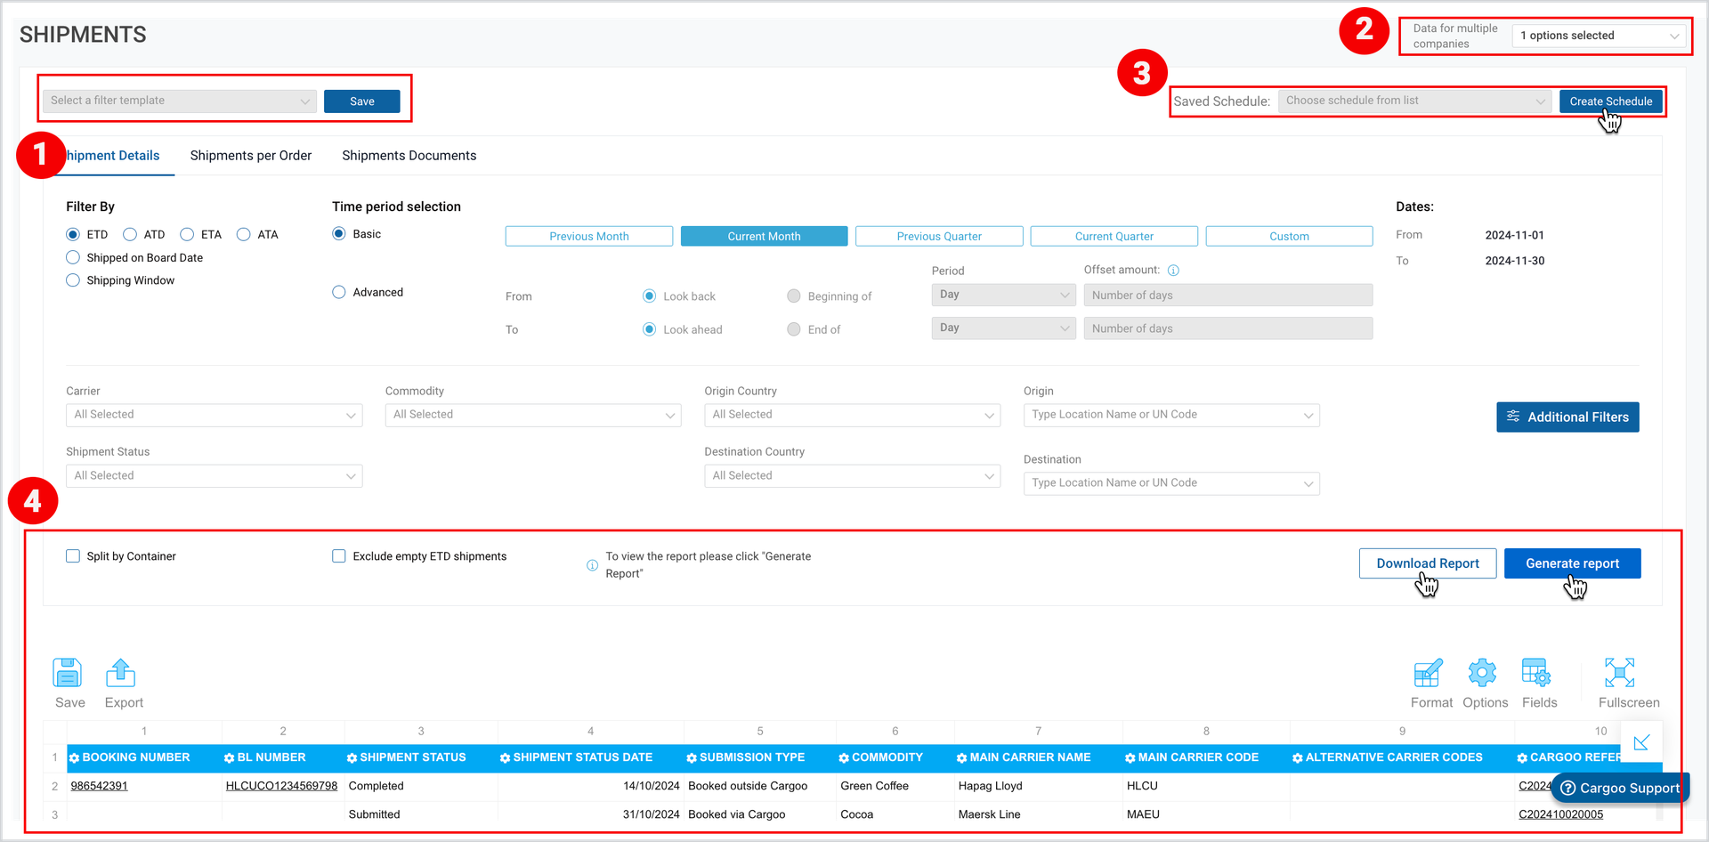Open Data for multiple companies dropdown
The width and height of the screenshot is (1709, 842).
[x=1598, y=36]
